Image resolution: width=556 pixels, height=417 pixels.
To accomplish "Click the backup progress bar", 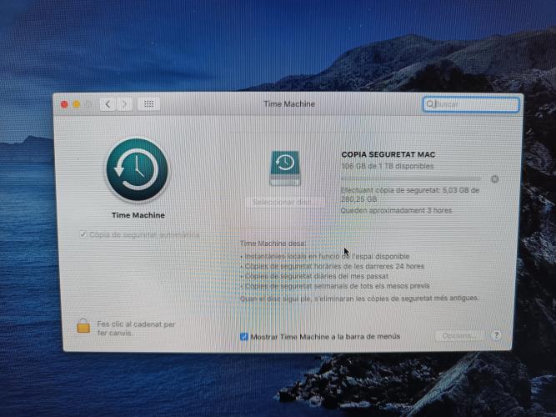I will 411,178.
